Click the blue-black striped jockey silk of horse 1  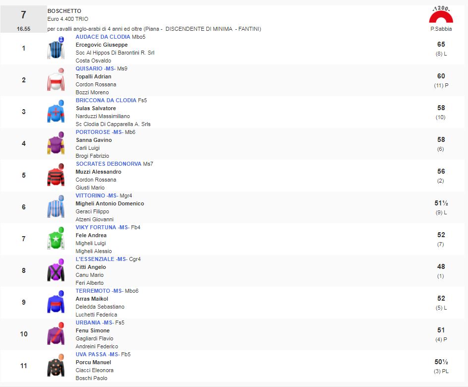(x=56, y=48)
